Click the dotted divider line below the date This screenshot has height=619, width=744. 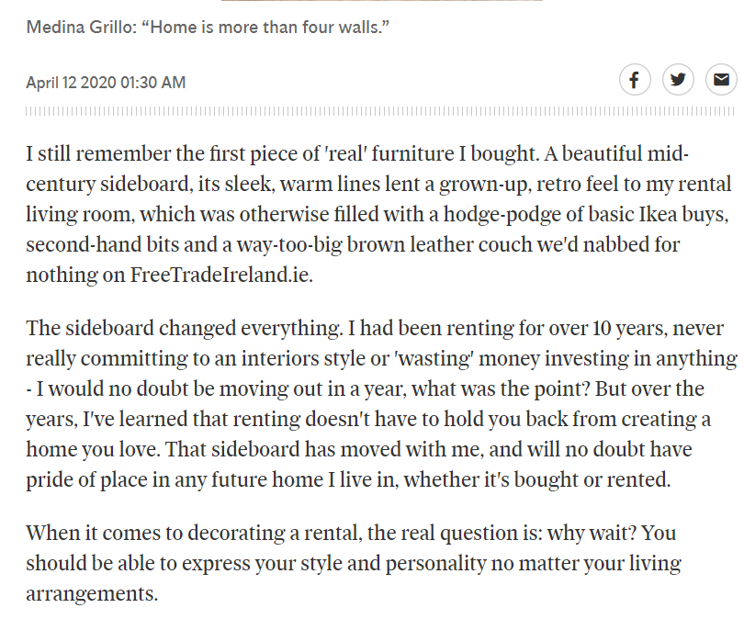[x=380, y=111]
